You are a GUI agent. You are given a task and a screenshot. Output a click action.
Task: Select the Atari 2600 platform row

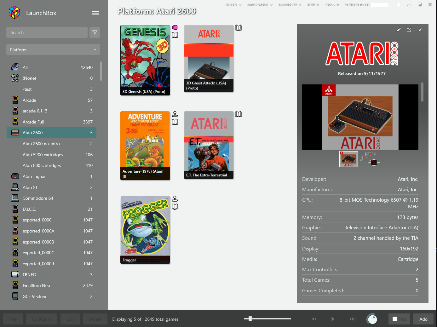point(51,133)
